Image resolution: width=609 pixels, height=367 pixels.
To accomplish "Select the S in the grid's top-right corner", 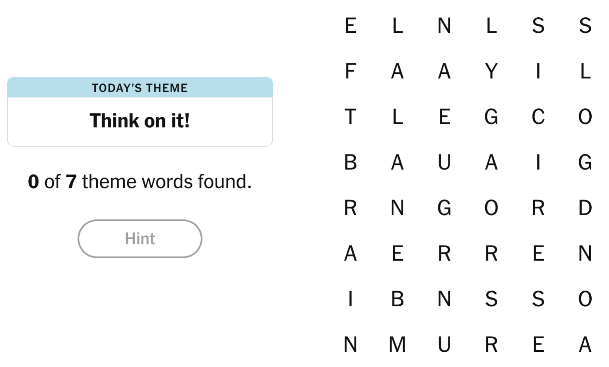I will tap(585, 25).
